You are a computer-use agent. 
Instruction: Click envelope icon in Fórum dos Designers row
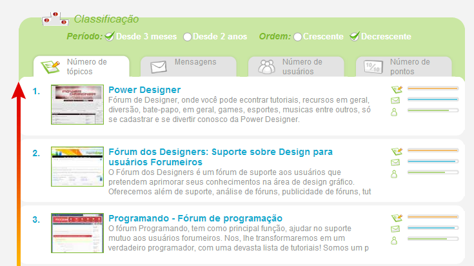[x=395, y=162]
